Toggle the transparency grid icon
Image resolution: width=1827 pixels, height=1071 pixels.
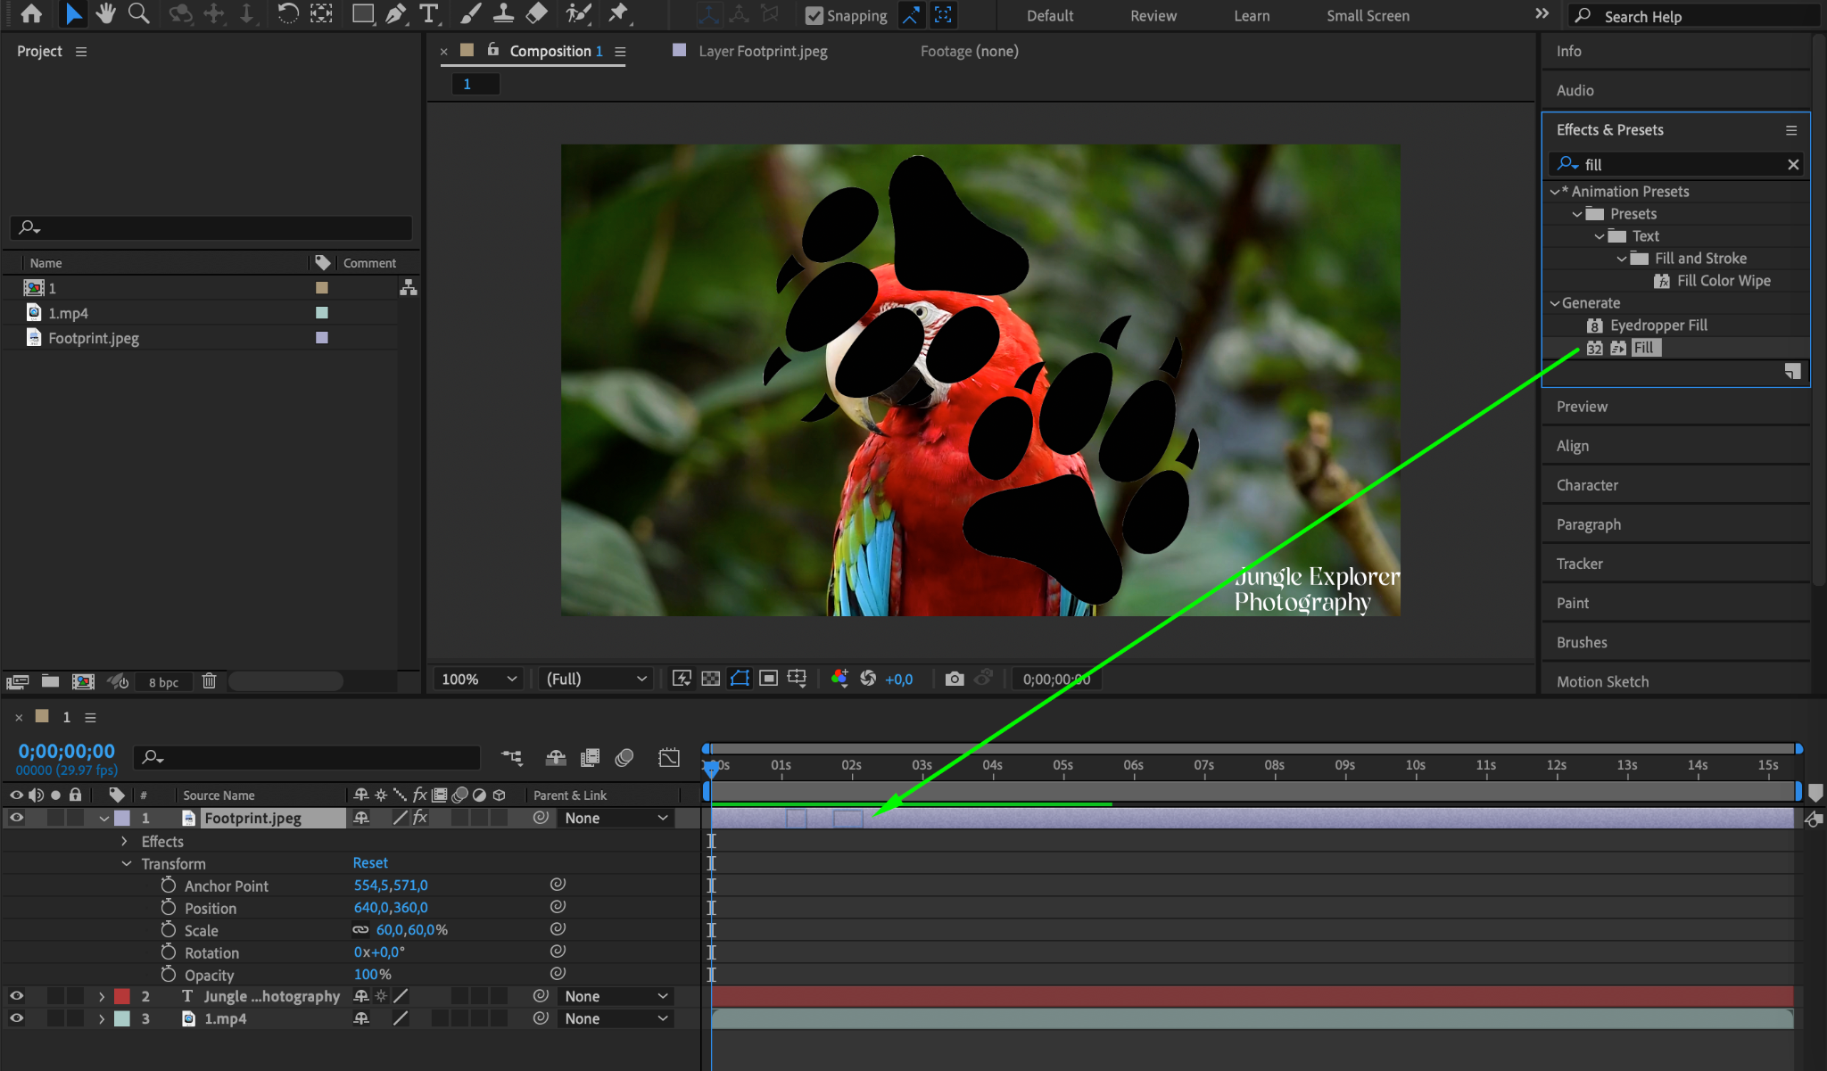click(710, 680)
